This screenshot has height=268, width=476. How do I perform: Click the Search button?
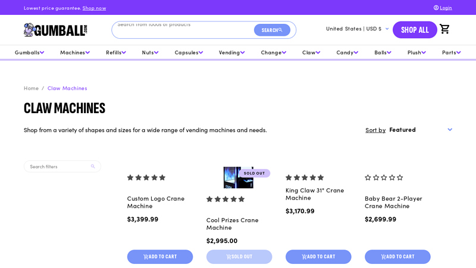272,30
